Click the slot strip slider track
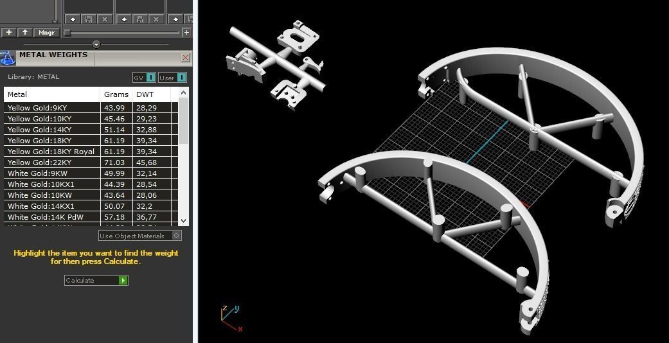Image resolution: width=669 pixels, height=343 pixels. 124,32
